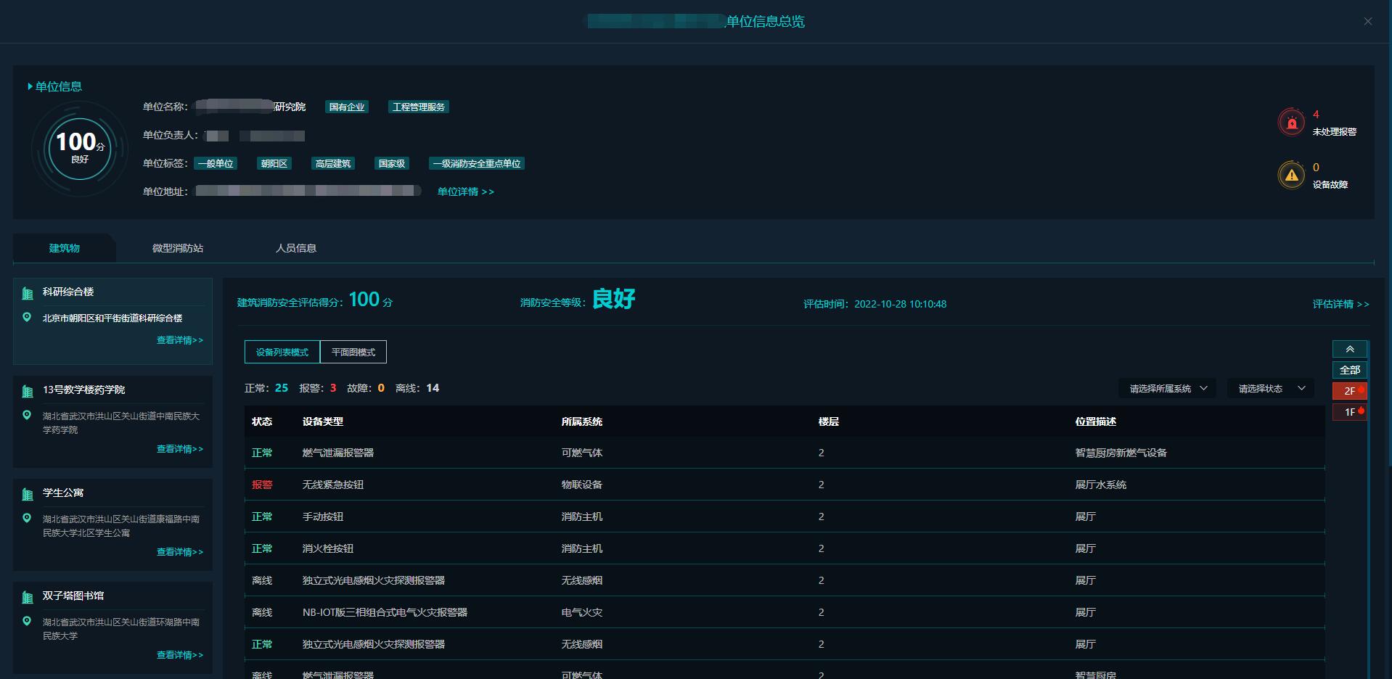The width and height of the screenshot is (1392, 679).
Task: Click the 高层建筑 tag
Action: pos(333,163)
